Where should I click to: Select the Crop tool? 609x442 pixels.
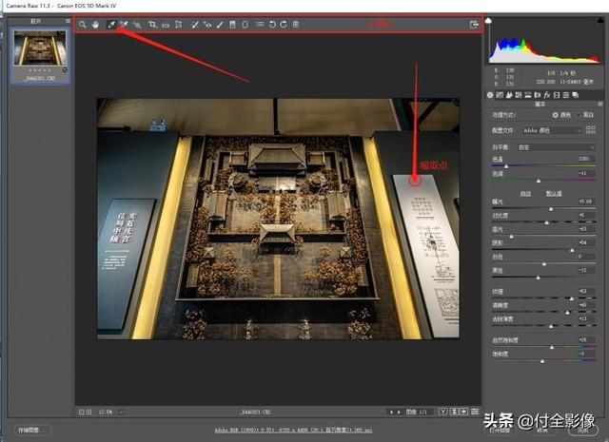tap(152, 24)
